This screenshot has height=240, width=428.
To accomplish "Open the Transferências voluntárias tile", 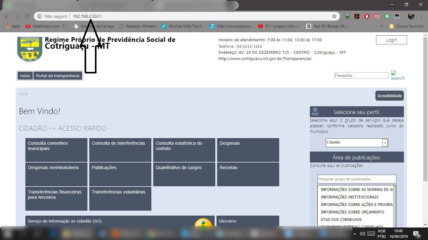I will [x=120, y=199].
